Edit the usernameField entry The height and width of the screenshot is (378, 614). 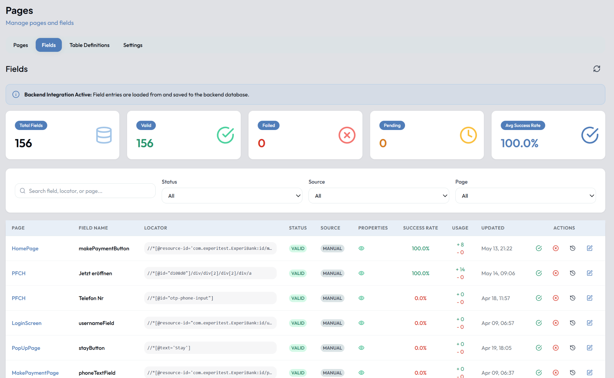(x=589, y=323)
